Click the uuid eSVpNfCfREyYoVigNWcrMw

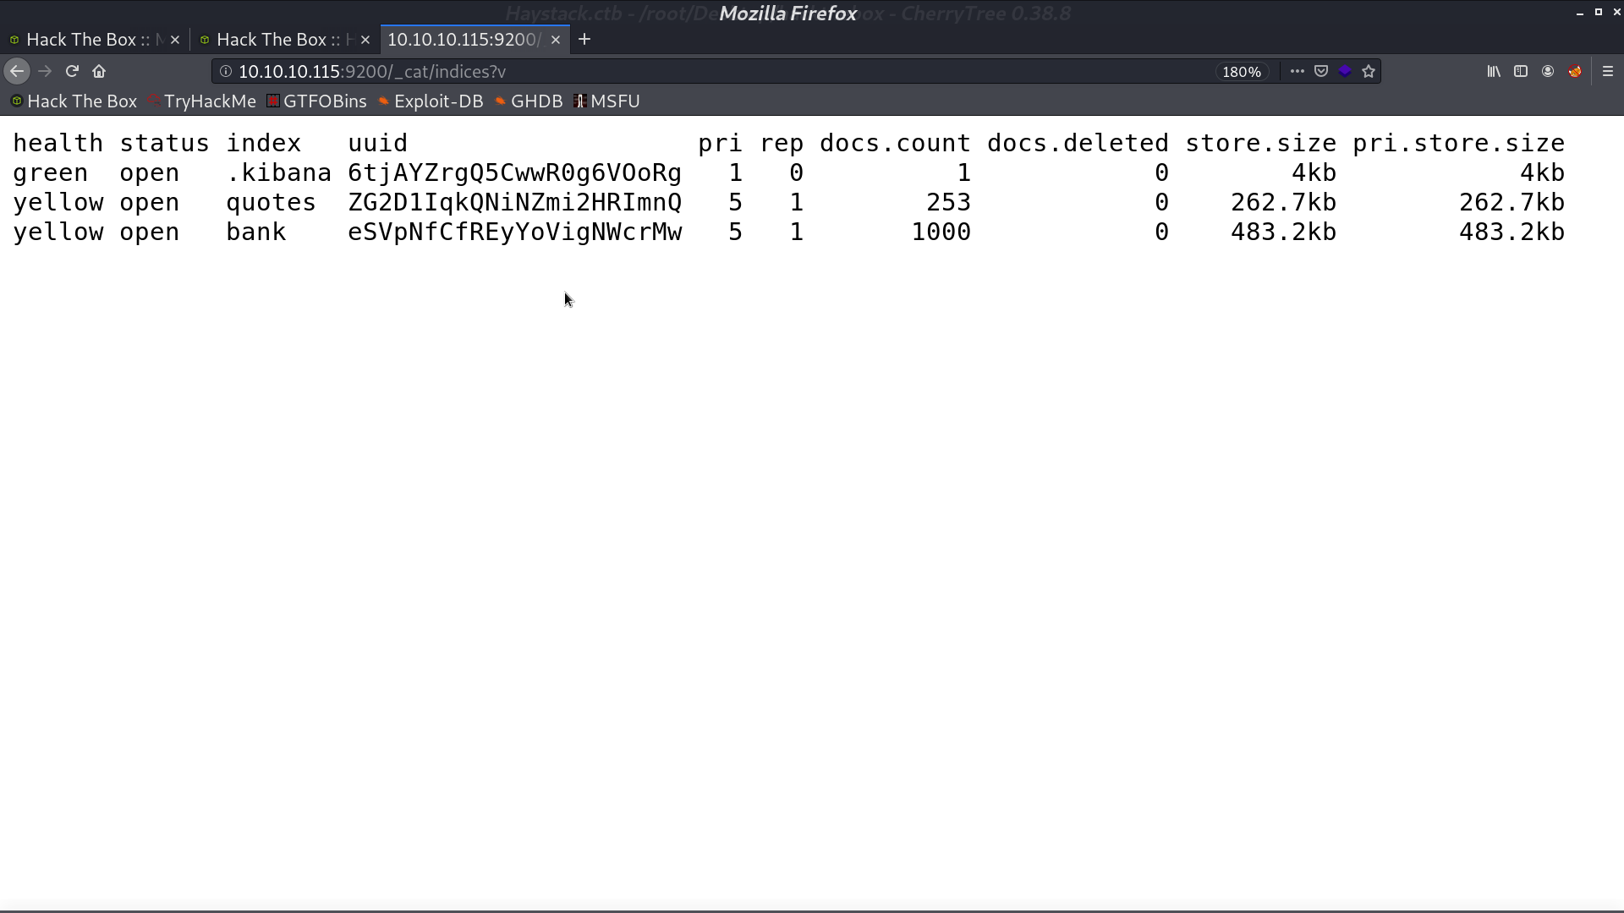click(x=514, y=232)
